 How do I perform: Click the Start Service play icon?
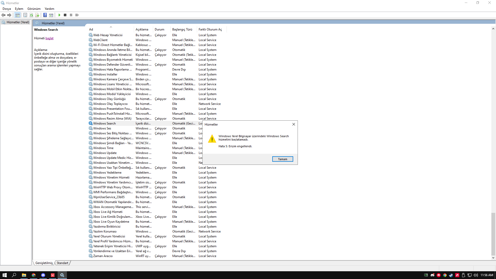(59, 15)
